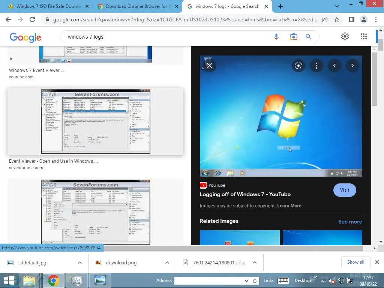Open Event Viewer Open and Use thumbnail

click(96, 121)
